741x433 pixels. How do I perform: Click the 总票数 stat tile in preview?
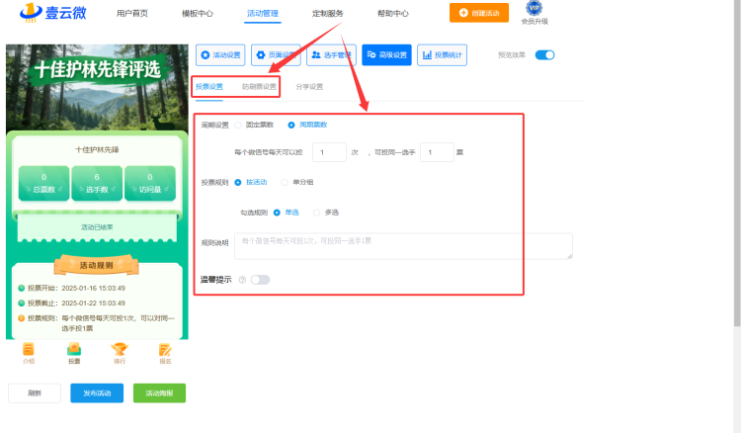pos(43,183)
